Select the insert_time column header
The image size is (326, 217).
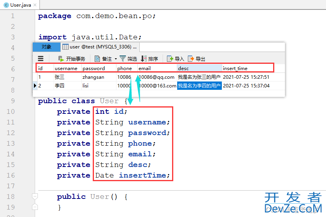click(x=247, y=68)
